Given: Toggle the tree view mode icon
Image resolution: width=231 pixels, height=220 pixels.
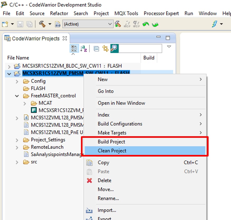Looking at the screenshot, I should point(74,48).
